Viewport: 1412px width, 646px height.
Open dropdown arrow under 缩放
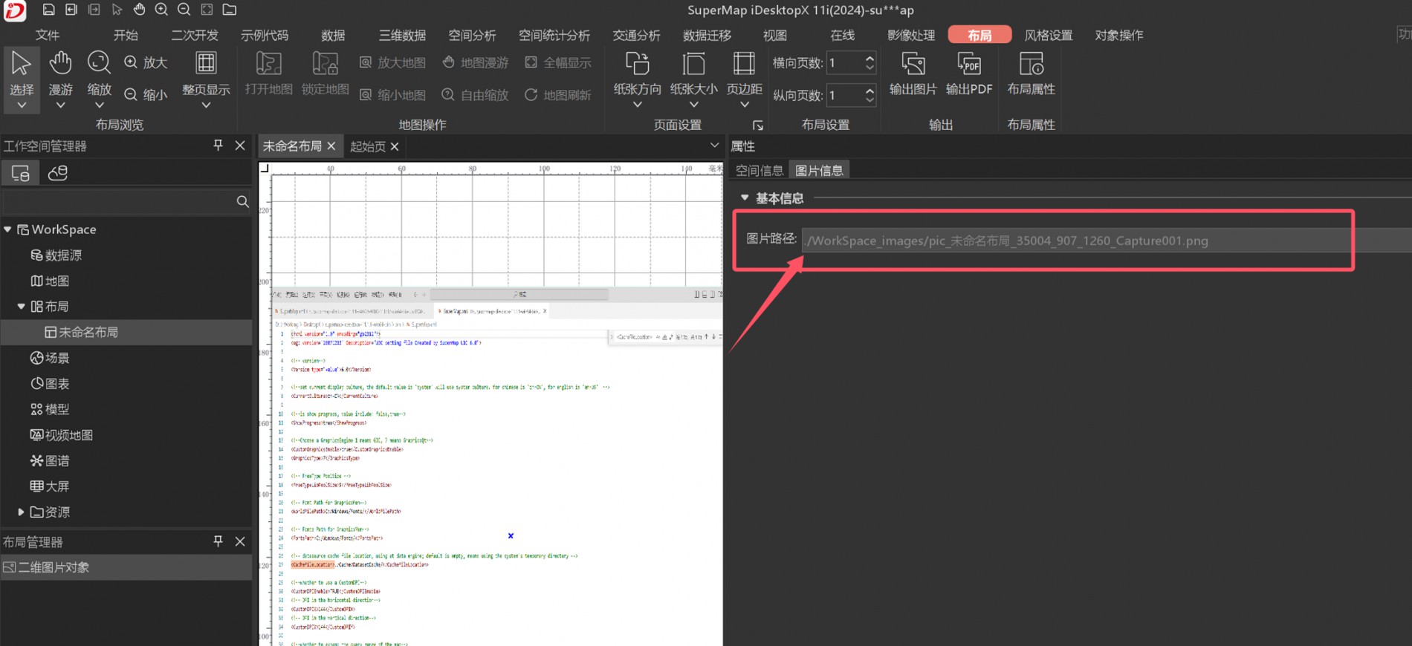[x=99, y=105]
